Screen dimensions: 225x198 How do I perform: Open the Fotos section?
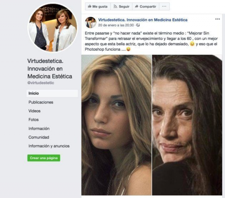(x=34, y=120)
